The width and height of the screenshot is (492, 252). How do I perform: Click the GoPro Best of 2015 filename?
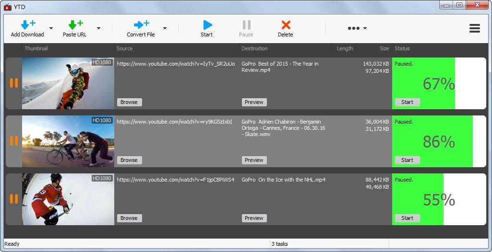pos(280,67)
